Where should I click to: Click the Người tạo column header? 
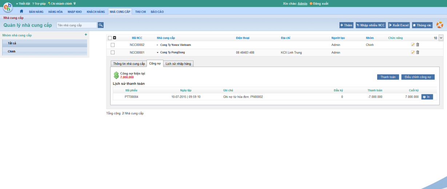pos(338,38)
